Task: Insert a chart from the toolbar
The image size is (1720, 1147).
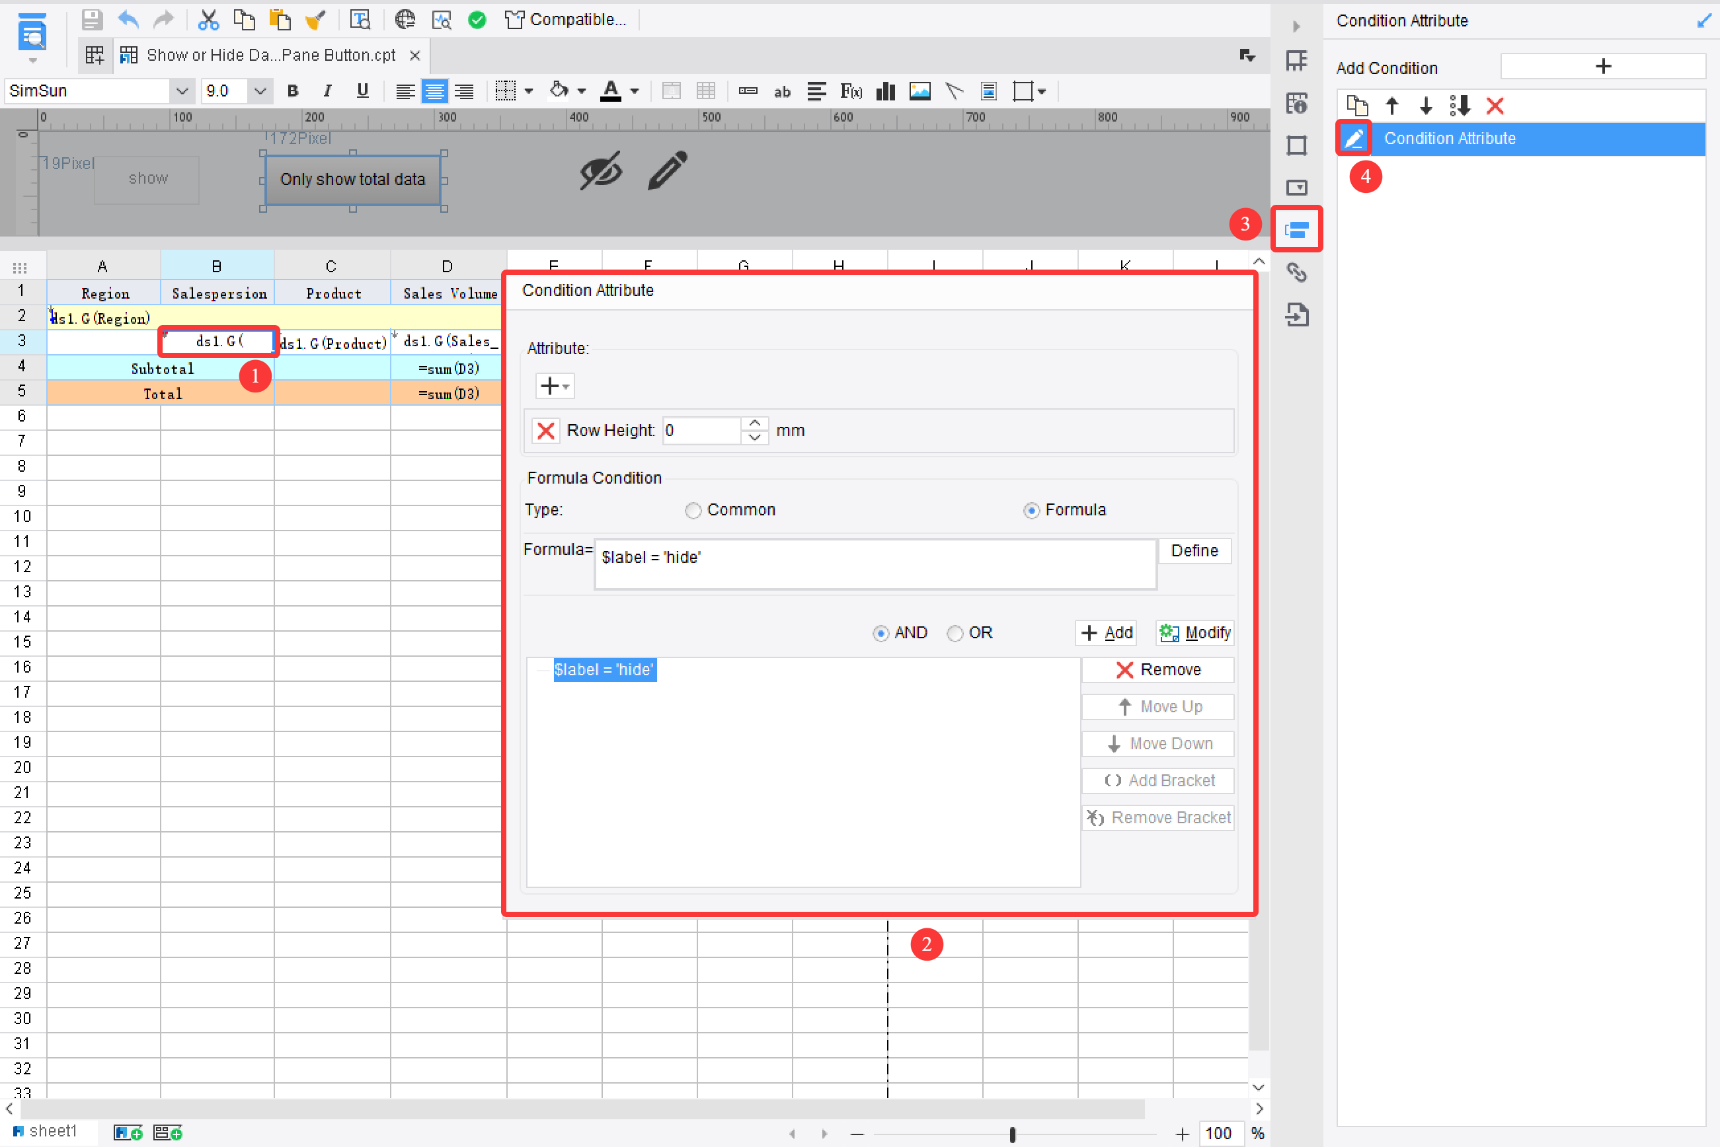Action: pyautogui.click(x=885, y=91)
